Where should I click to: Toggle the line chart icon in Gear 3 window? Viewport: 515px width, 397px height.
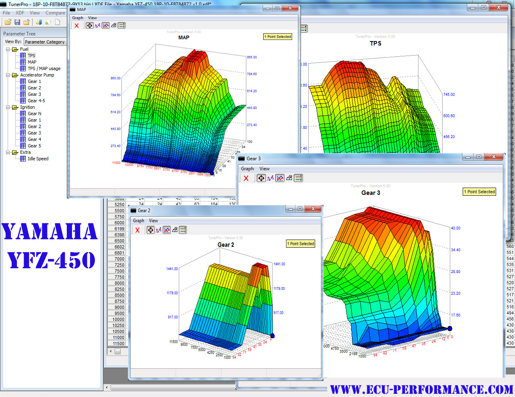pyautogui.click(x=280, y=178)
